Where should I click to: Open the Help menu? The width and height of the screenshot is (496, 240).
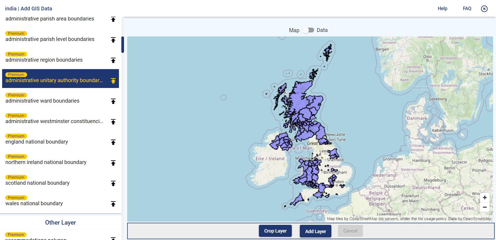(442, 8)
